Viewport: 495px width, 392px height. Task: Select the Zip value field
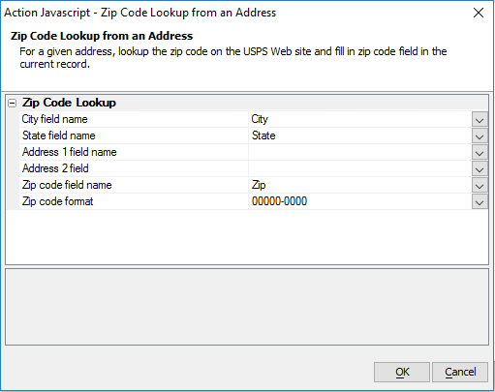360,185
